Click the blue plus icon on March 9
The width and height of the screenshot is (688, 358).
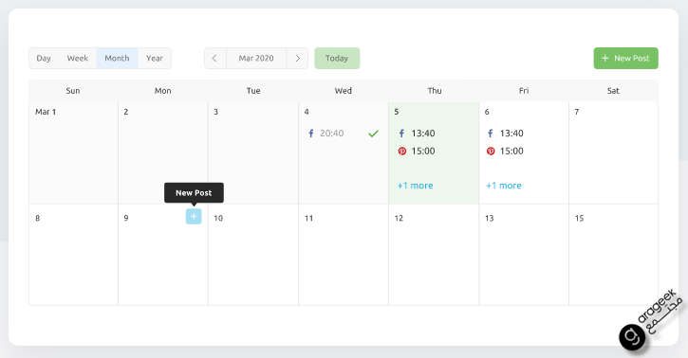(x=194, y=216)
